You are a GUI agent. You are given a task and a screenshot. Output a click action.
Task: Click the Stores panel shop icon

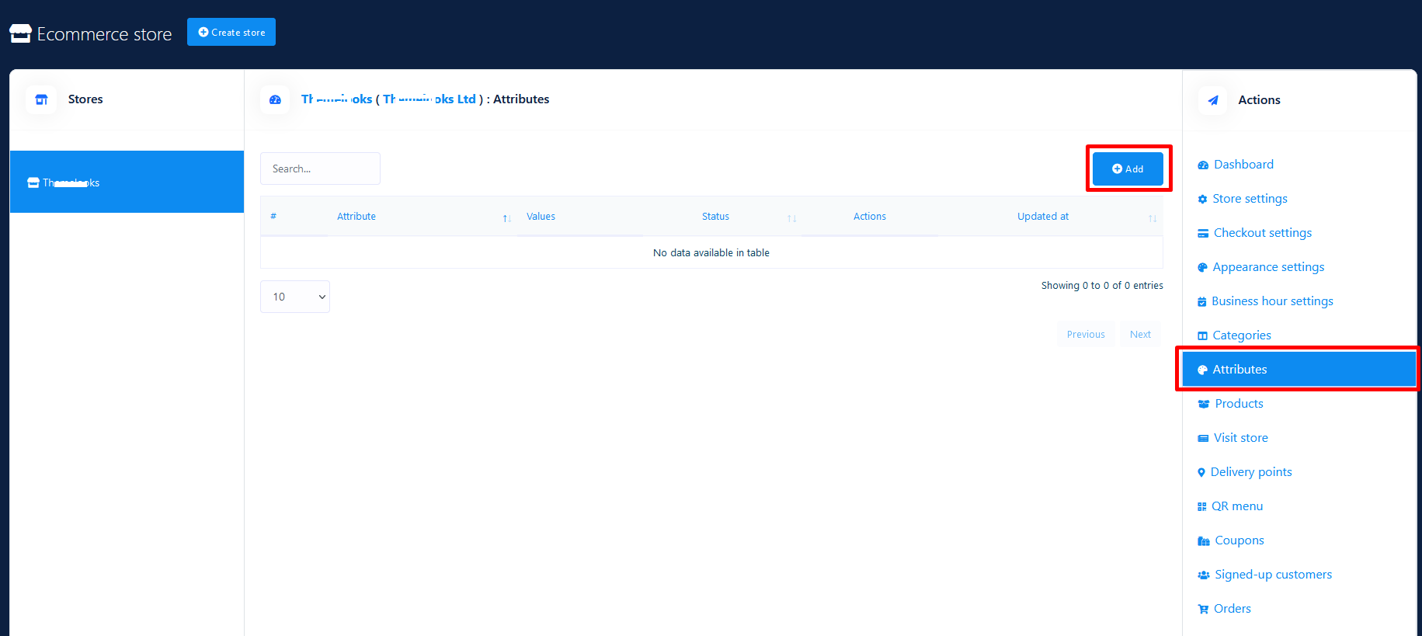(x=42, y=99)
